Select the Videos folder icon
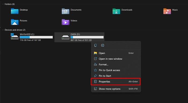The image size is (188, 103). coord(66,22)
